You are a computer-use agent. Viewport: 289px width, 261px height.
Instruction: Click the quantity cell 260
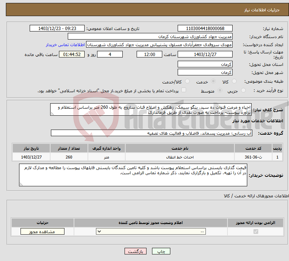point(69,157)
